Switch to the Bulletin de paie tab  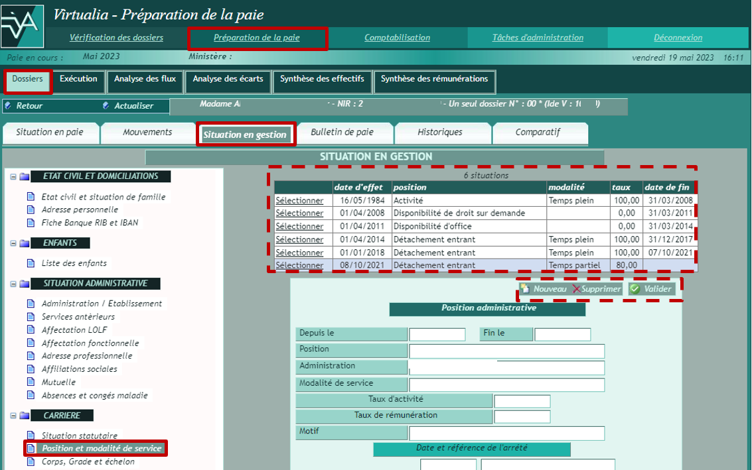click(342, 133)
